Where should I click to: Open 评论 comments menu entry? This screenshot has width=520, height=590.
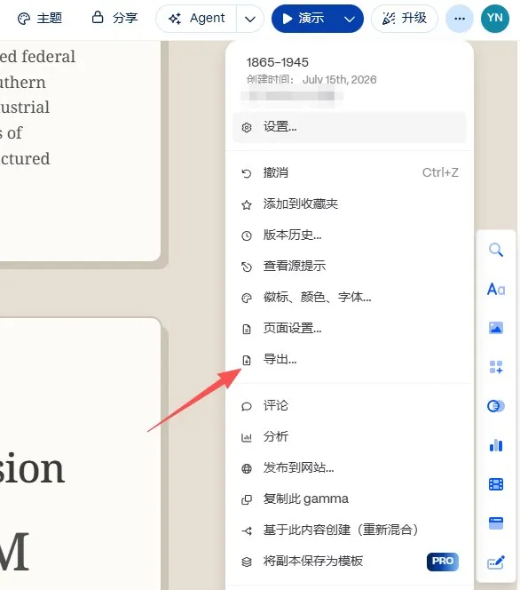click(350, 405)
